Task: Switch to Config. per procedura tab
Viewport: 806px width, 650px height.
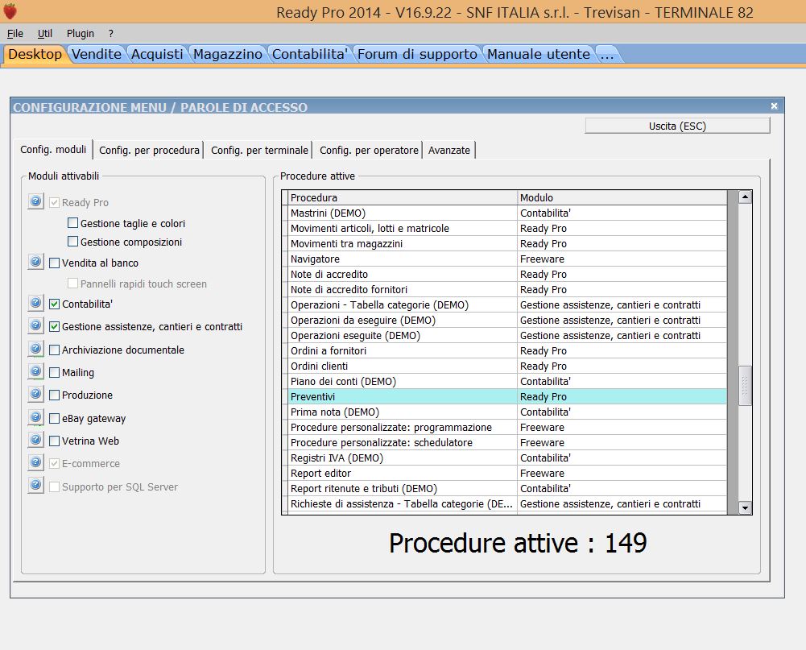Action: 149,150
